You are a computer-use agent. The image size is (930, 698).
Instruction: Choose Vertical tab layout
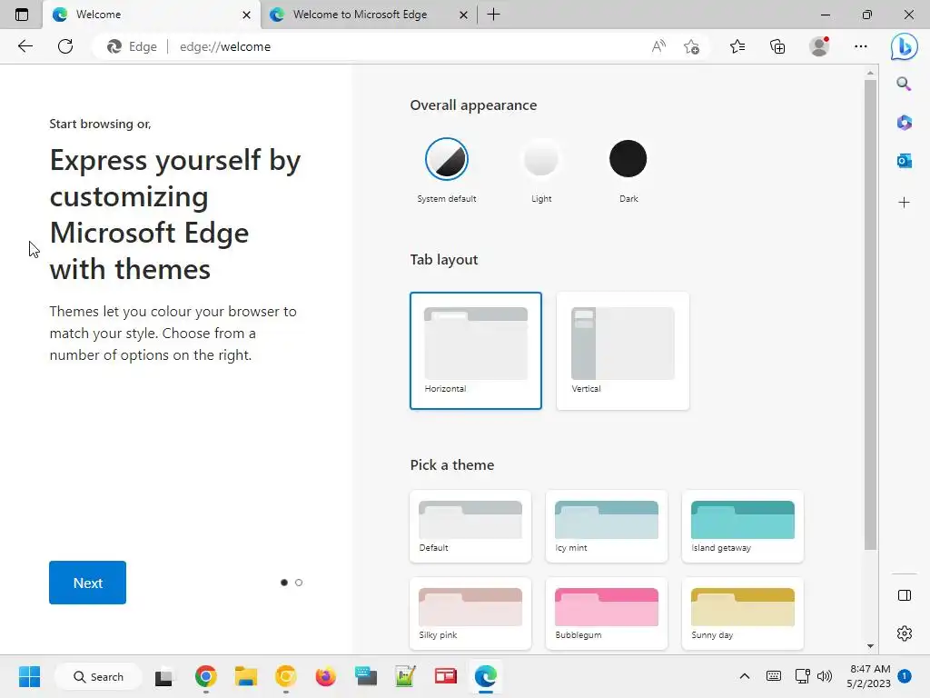tap(623, 350)
